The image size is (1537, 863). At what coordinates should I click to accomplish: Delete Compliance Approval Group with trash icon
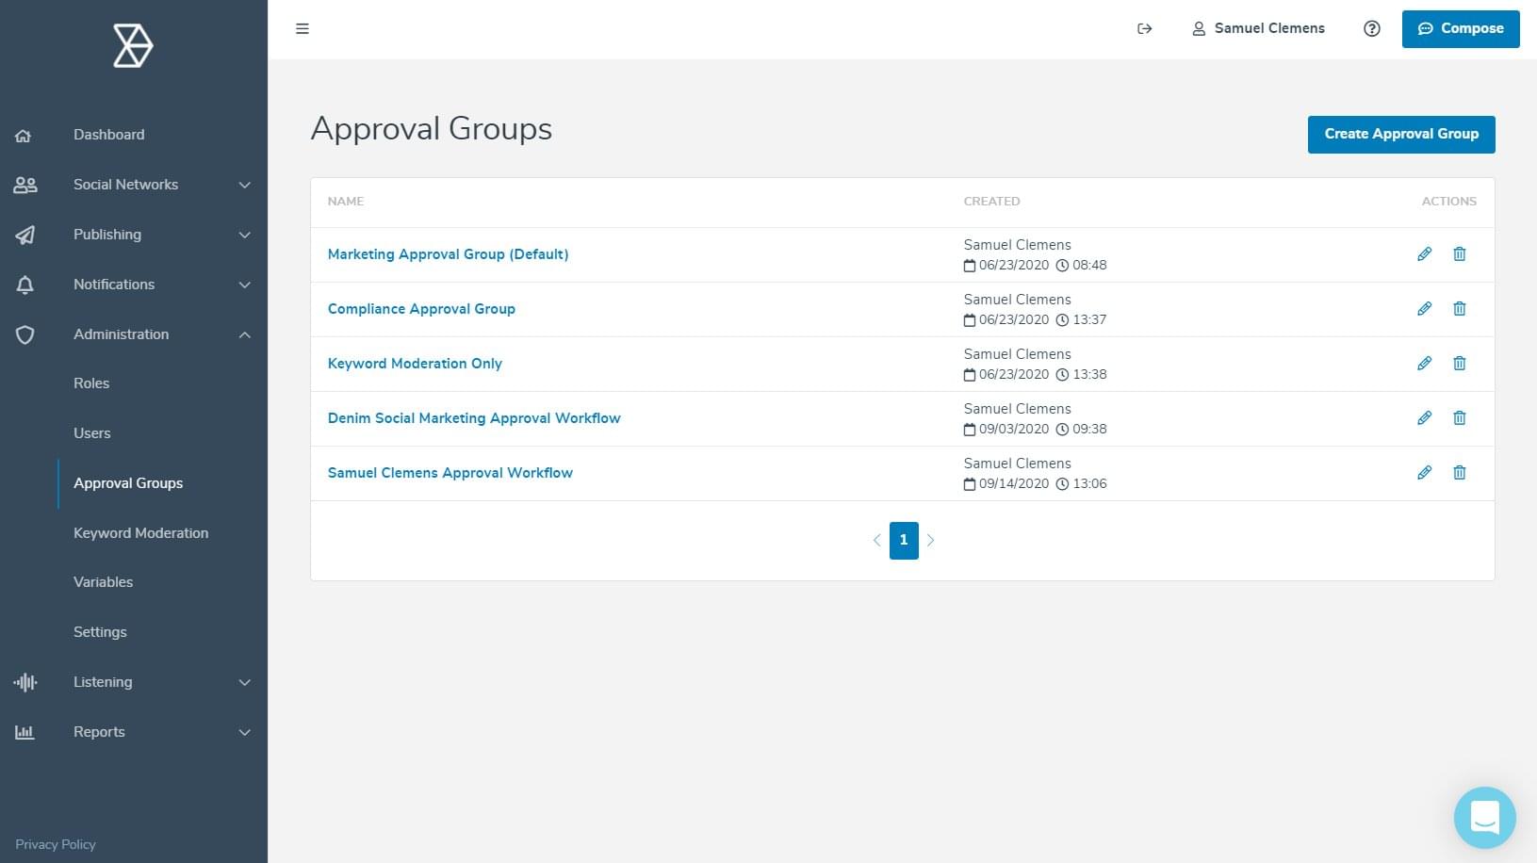point(1460,309)
